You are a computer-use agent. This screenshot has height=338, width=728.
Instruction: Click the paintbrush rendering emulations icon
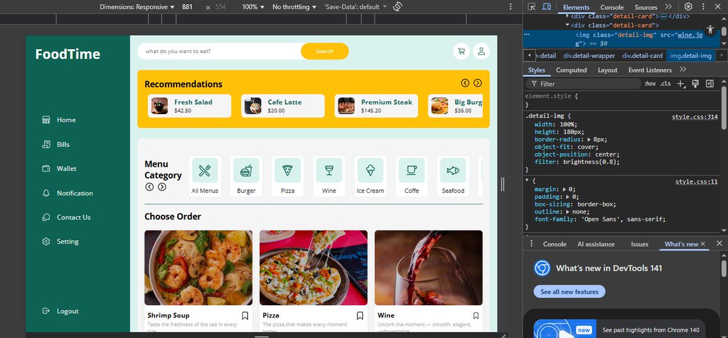click(695, 84)
